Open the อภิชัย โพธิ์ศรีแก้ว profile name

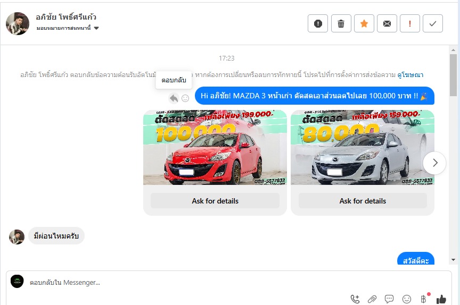[66, 17]
